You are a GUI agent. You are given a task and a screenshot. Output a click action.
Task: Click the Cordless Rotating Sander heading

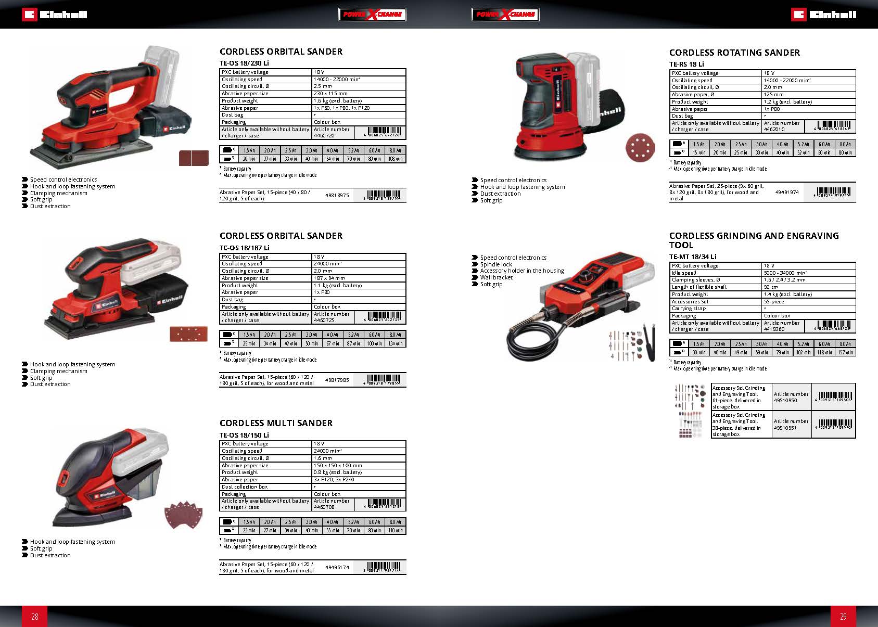[734, 53]
